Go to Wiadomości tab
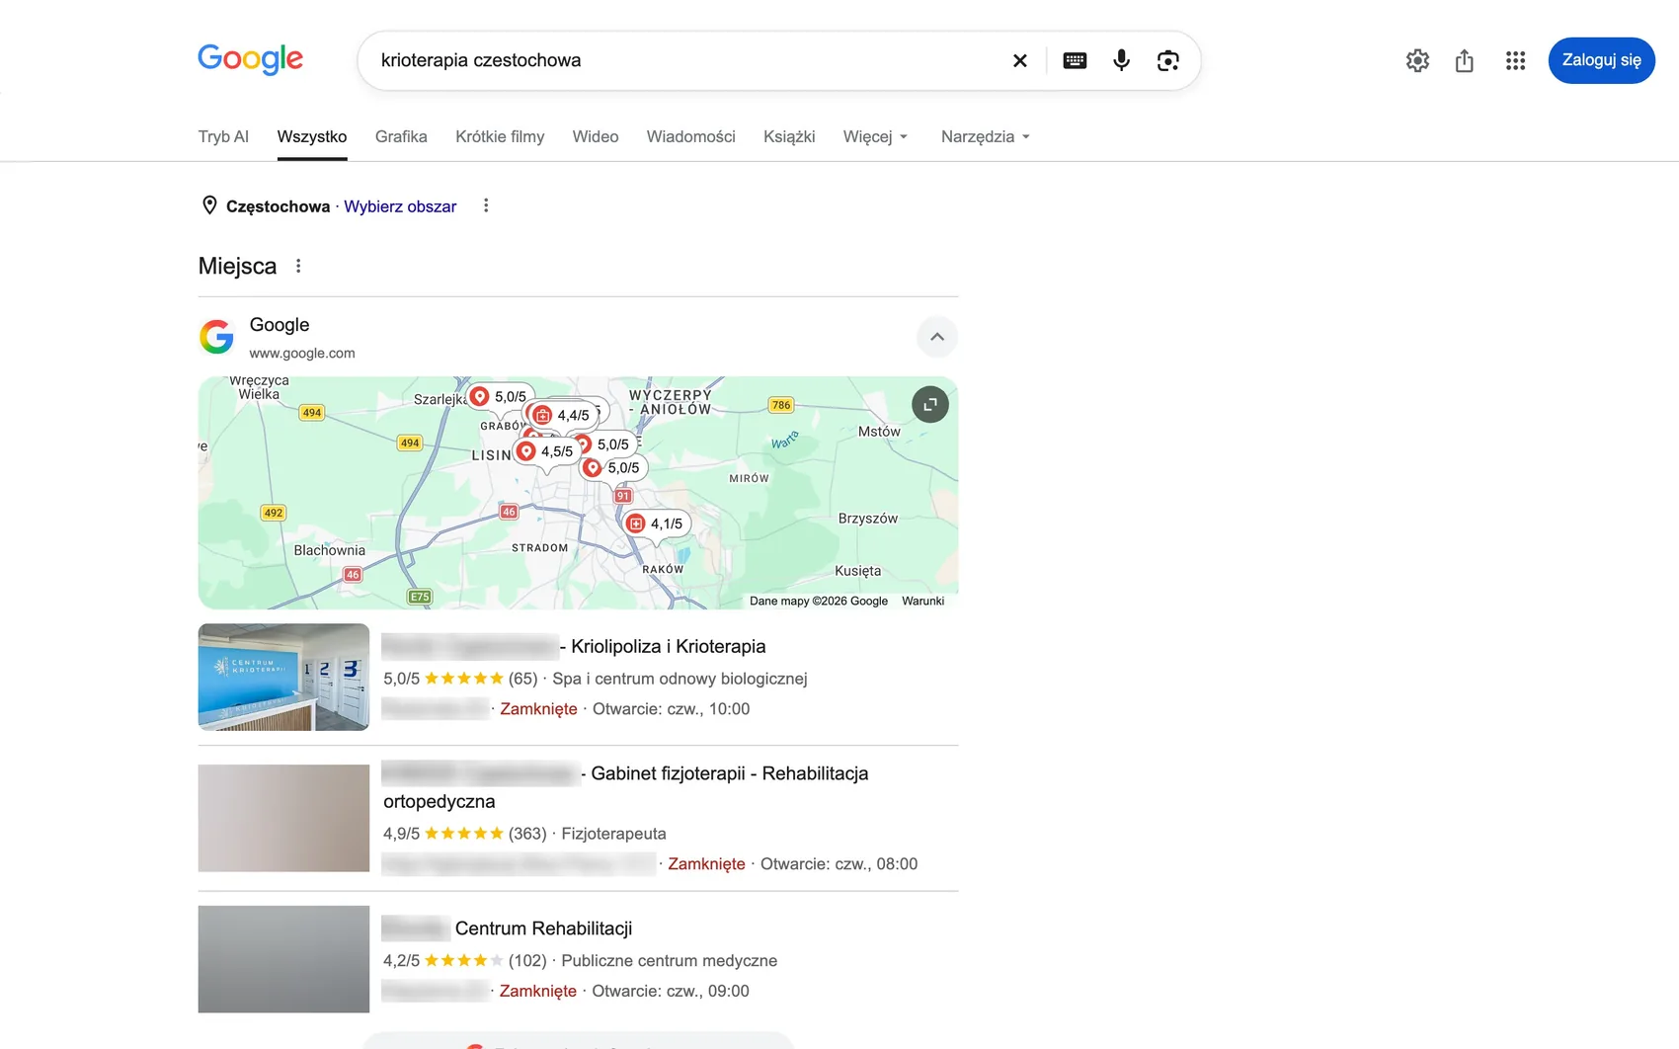 (x=691, y=136)
